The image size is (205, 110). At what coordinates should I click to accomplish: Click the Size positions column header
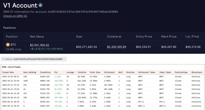(x=79, y=37)
